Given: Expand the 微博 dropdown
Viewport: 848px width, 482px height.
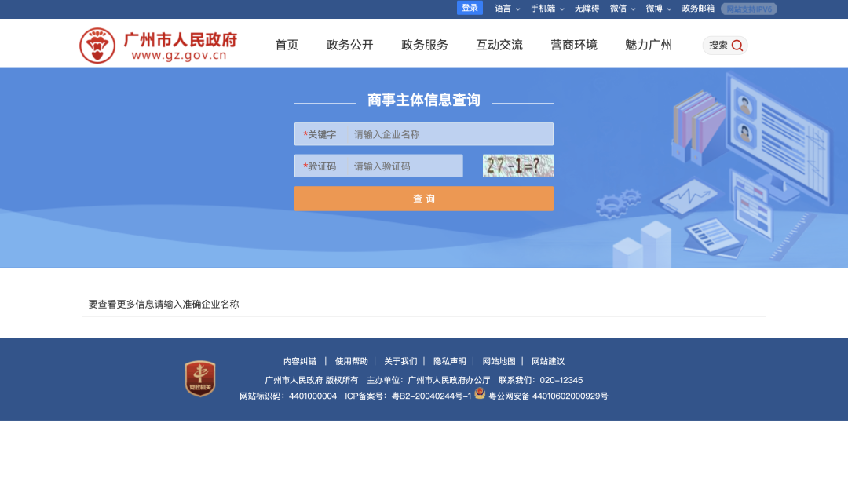Looking at the screenshot, I should pyautogui.click(x=655, y=9).
